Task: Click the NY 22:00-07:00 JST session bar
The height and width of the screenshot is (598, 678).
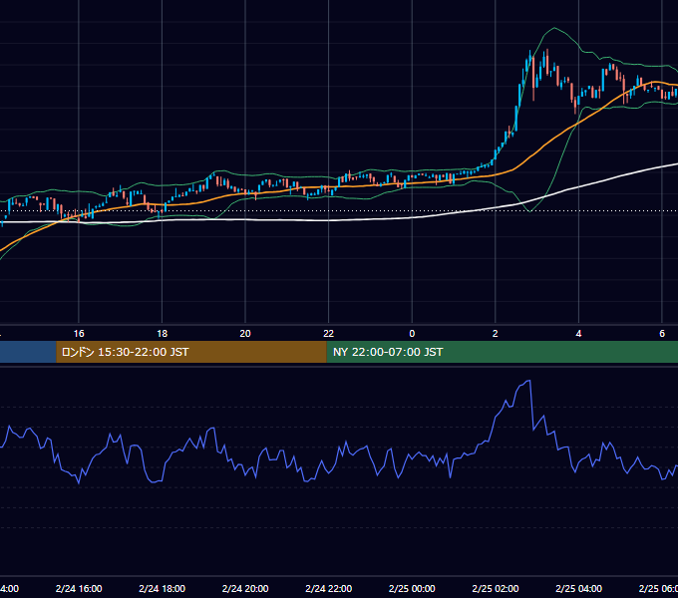Action: [502, 352]
